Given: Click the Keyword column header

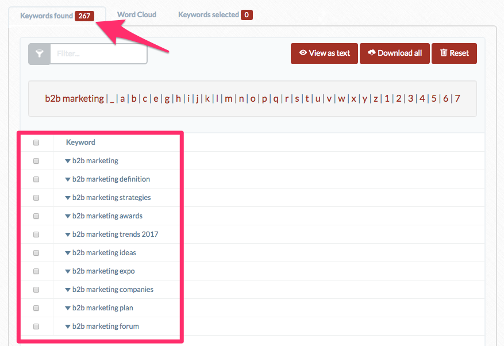Looking at the screenshot, I should tap(80, 142).
